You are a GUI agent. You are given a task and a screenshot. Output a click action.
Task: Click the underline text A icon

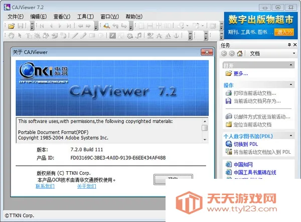(168, 36)
